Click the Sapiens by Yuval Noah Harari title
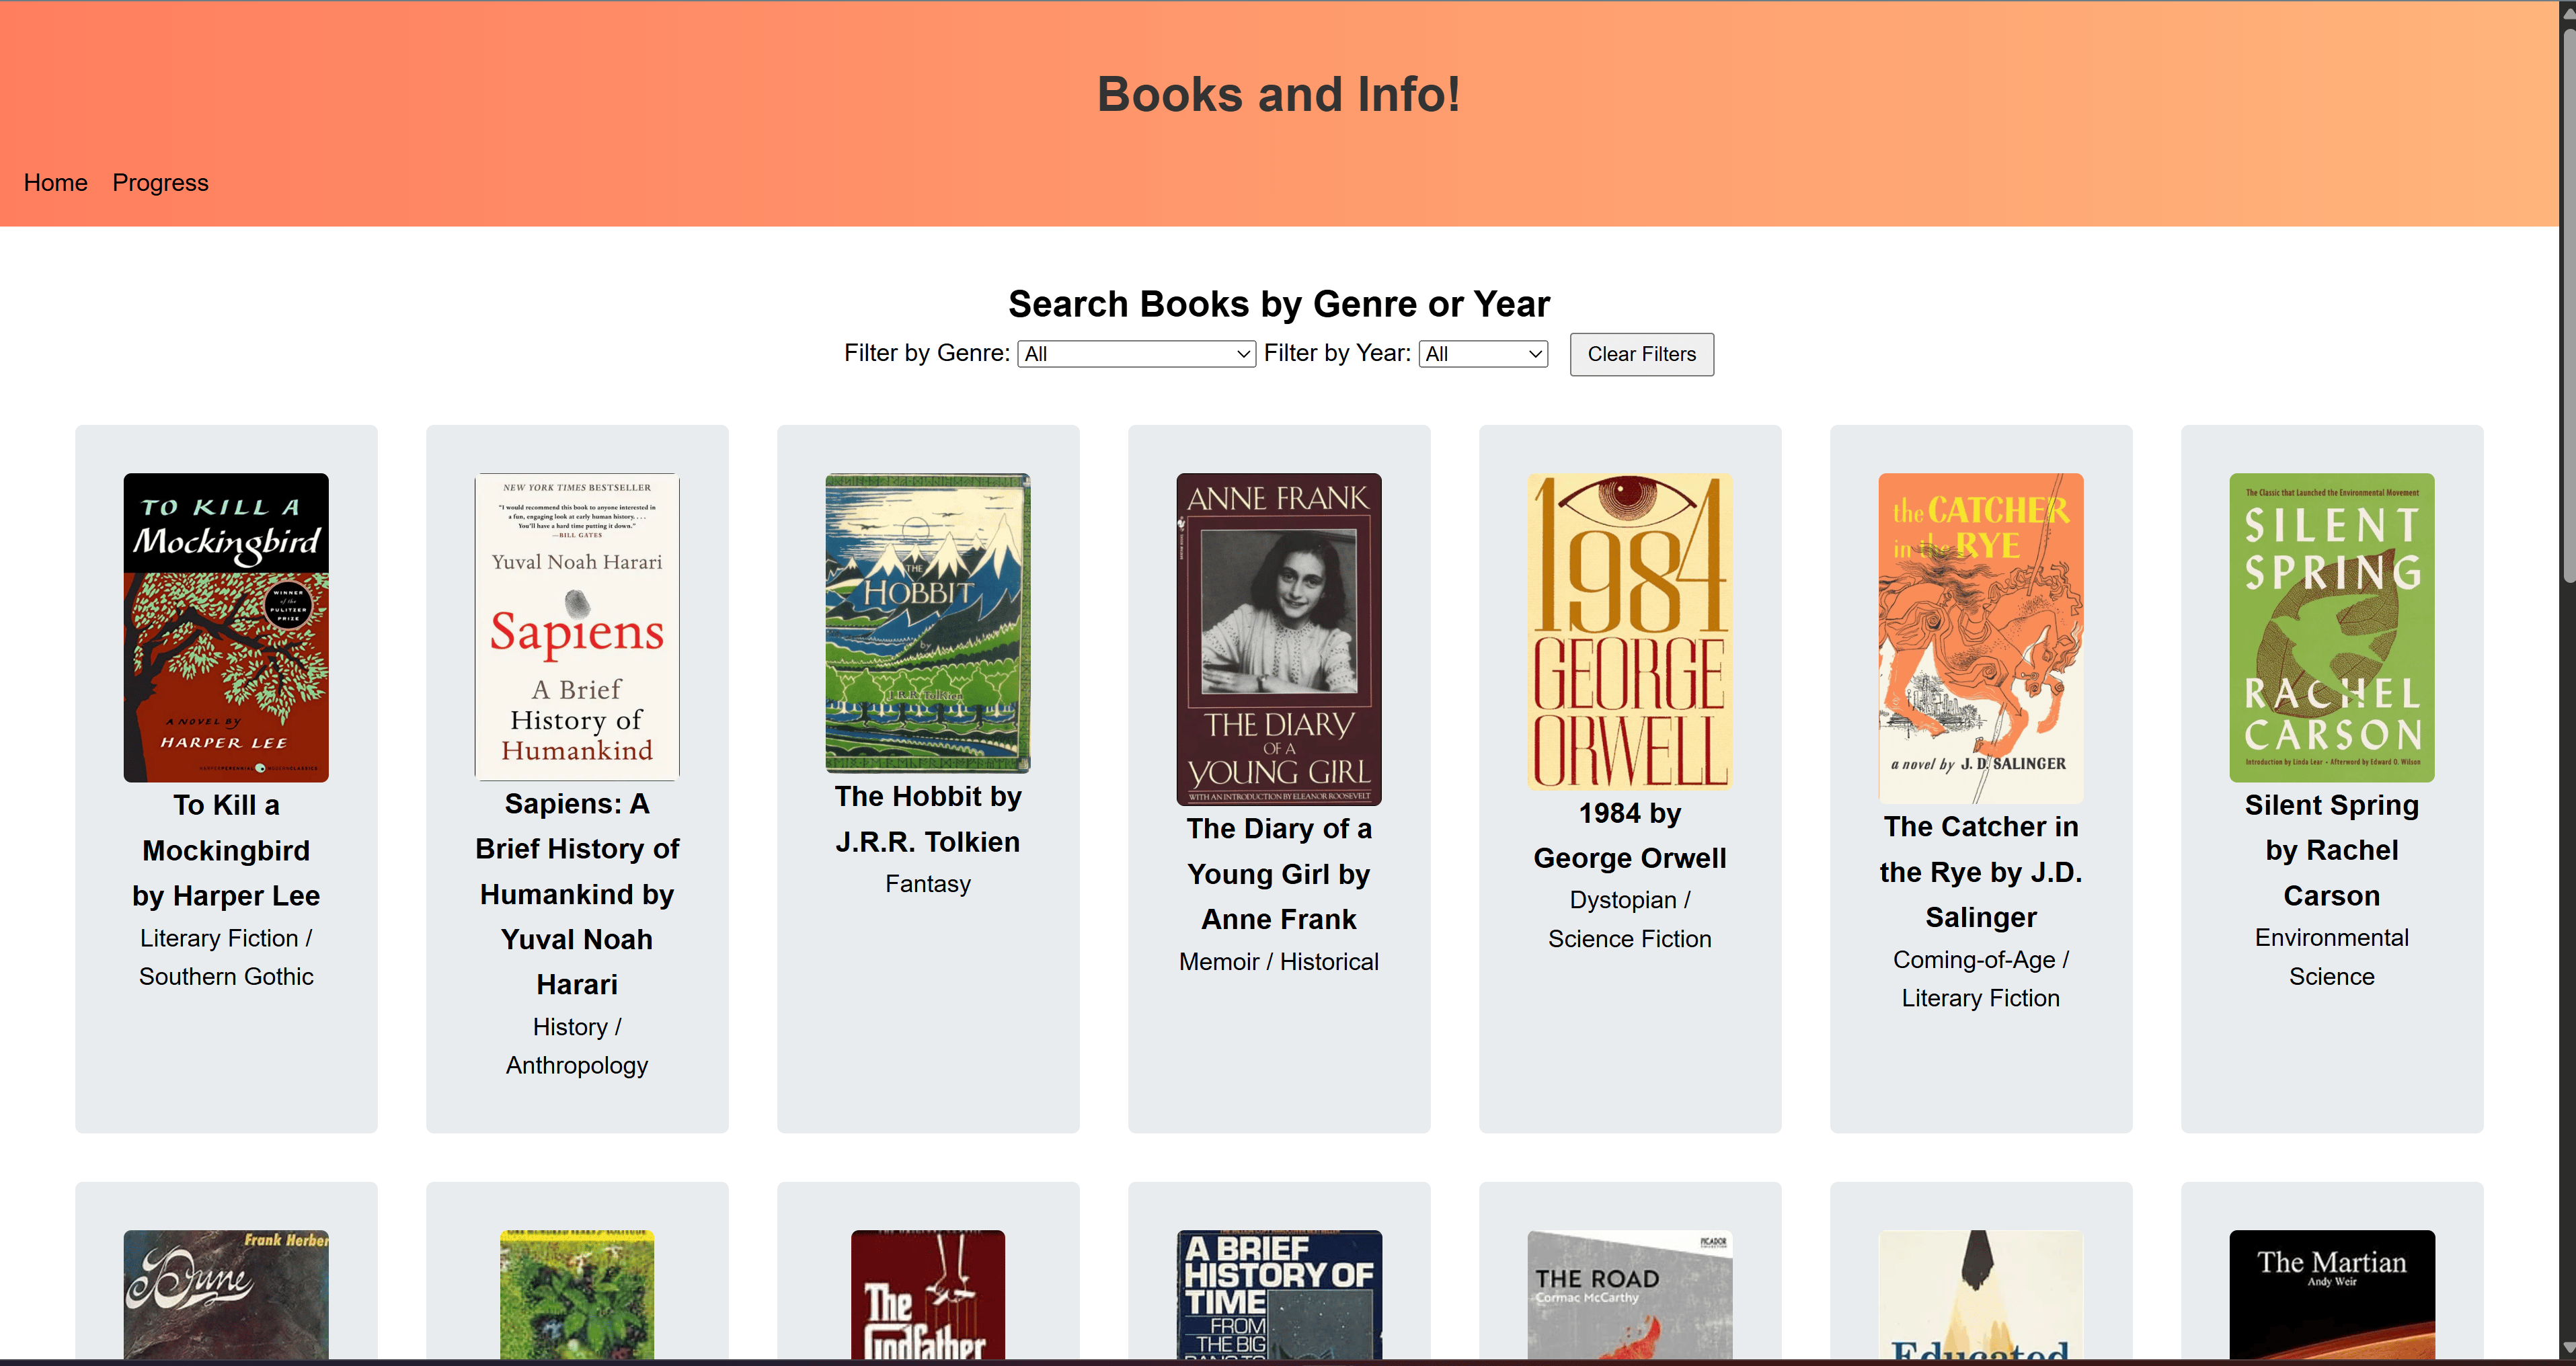 (577, 893)
